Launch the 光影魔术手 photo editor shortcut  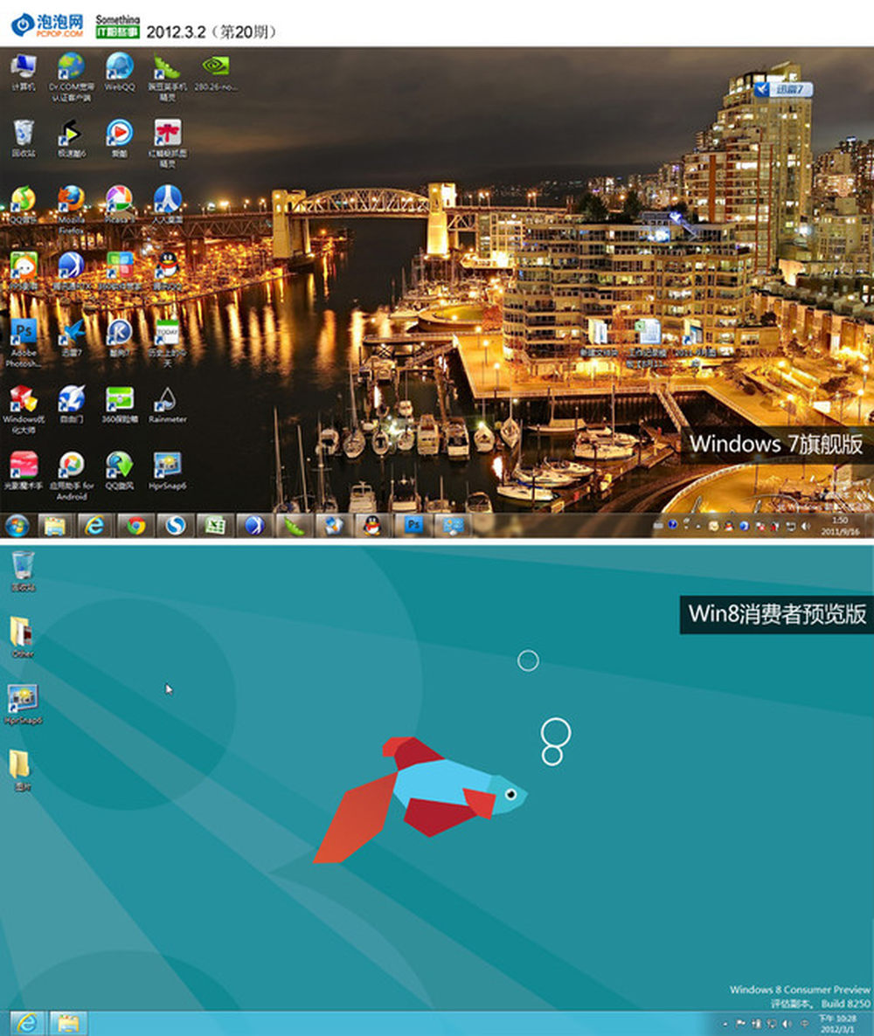click(23, 471)
